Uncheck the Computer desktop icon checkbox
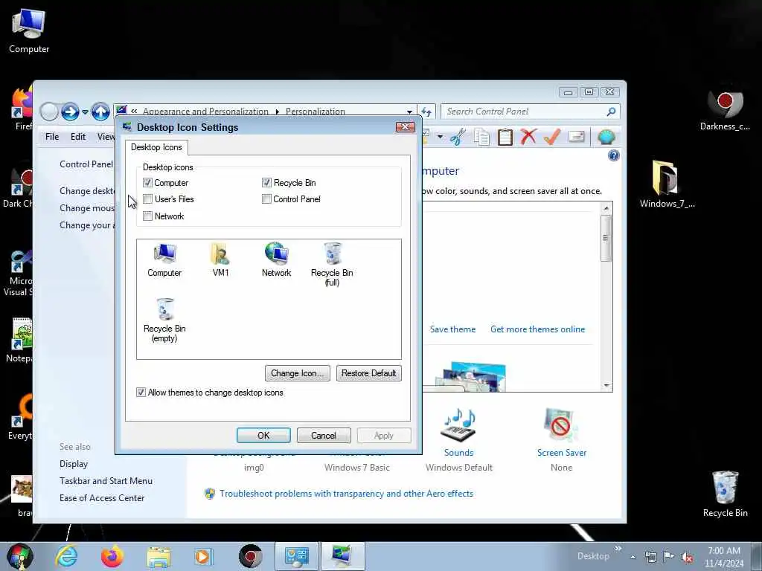 [x=148, y=183]
